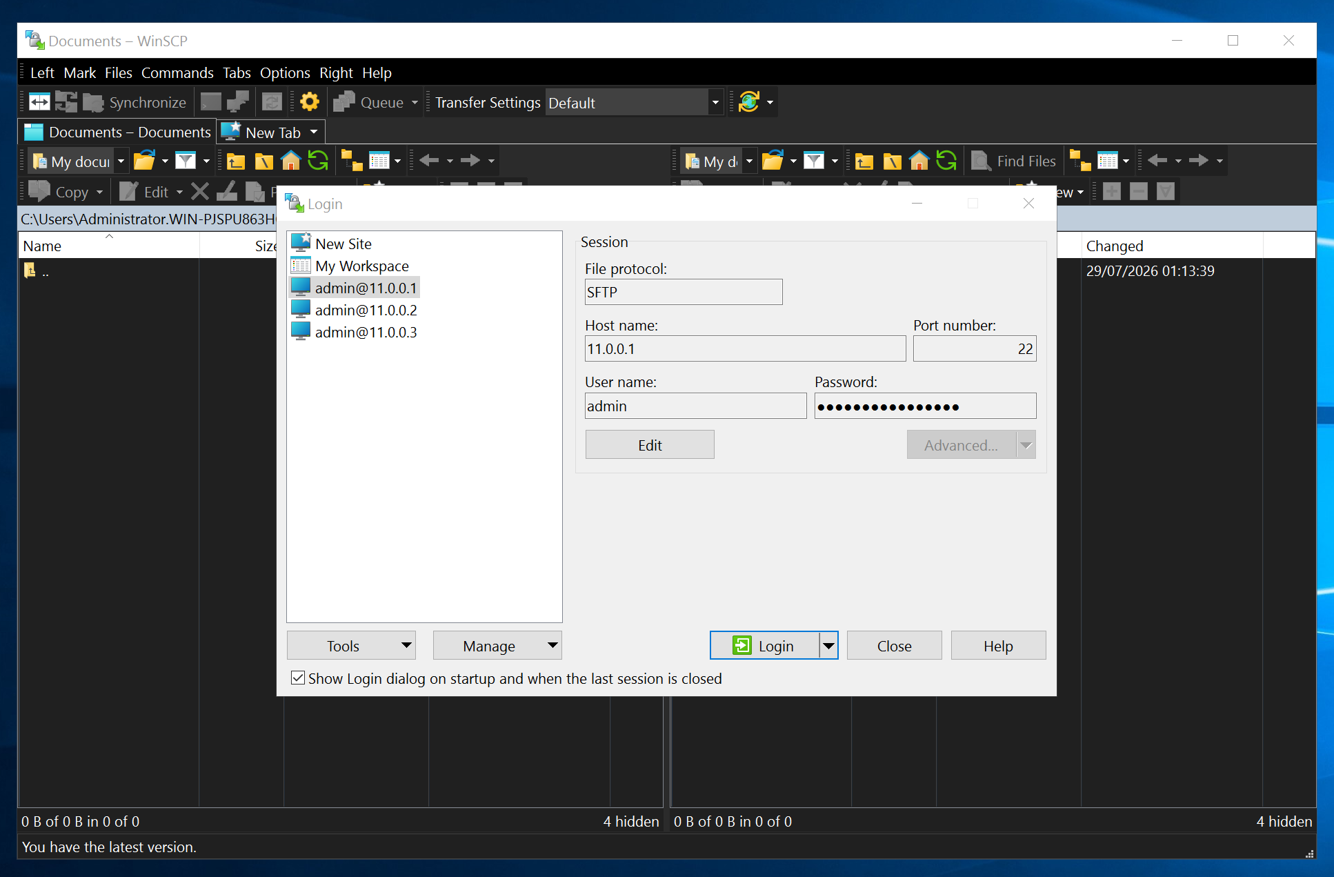Image resolution: width=1334 pixels, height=877 pixels.
Task: Open the File protocol SFTP combo box
Action: point(684,292)
